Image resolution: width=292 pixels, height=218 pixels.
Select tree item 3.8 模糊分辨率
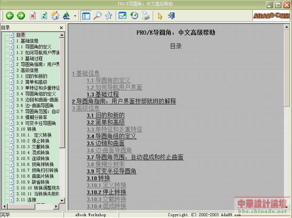[x=32, y=117]
